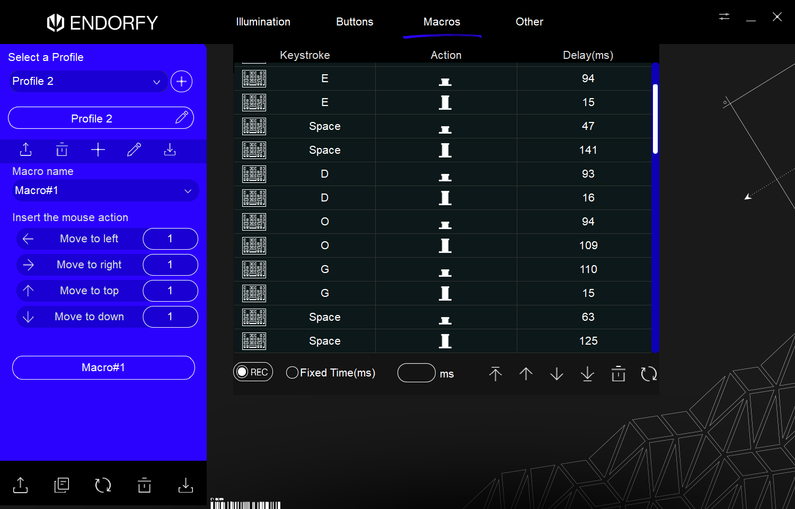Start recording with the REC button
This screenshot has height=509, width=795.
click(253, 372)
